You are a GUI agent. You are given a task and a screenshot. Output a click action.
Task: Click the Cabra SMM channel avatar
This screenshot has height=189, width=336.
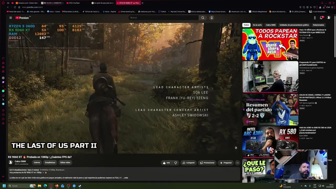pyautogui.click(x=11, y=162)
